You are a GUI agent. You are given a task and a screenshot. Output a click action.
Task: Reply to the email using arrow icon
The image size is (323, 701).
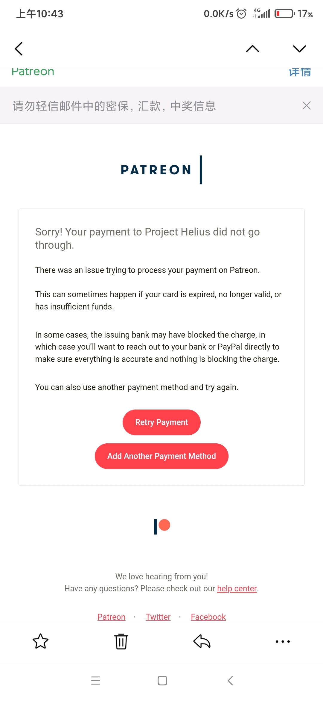click(x=202, y=641)
